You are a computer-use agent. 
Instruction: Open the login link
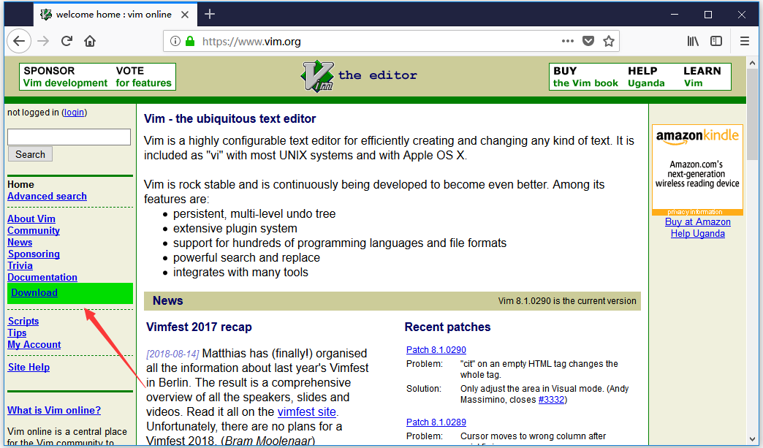click(x=74, y=113)
